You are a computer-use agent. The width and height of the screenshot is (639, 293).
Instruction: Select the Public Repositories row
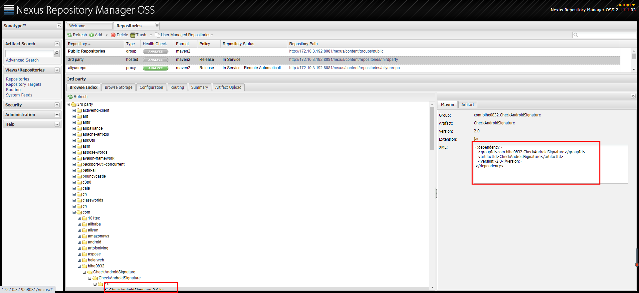tap(343, 51)
